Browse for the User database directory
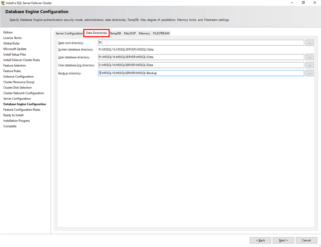The height and width of the screenshot is (247, 321). point(310,57)
